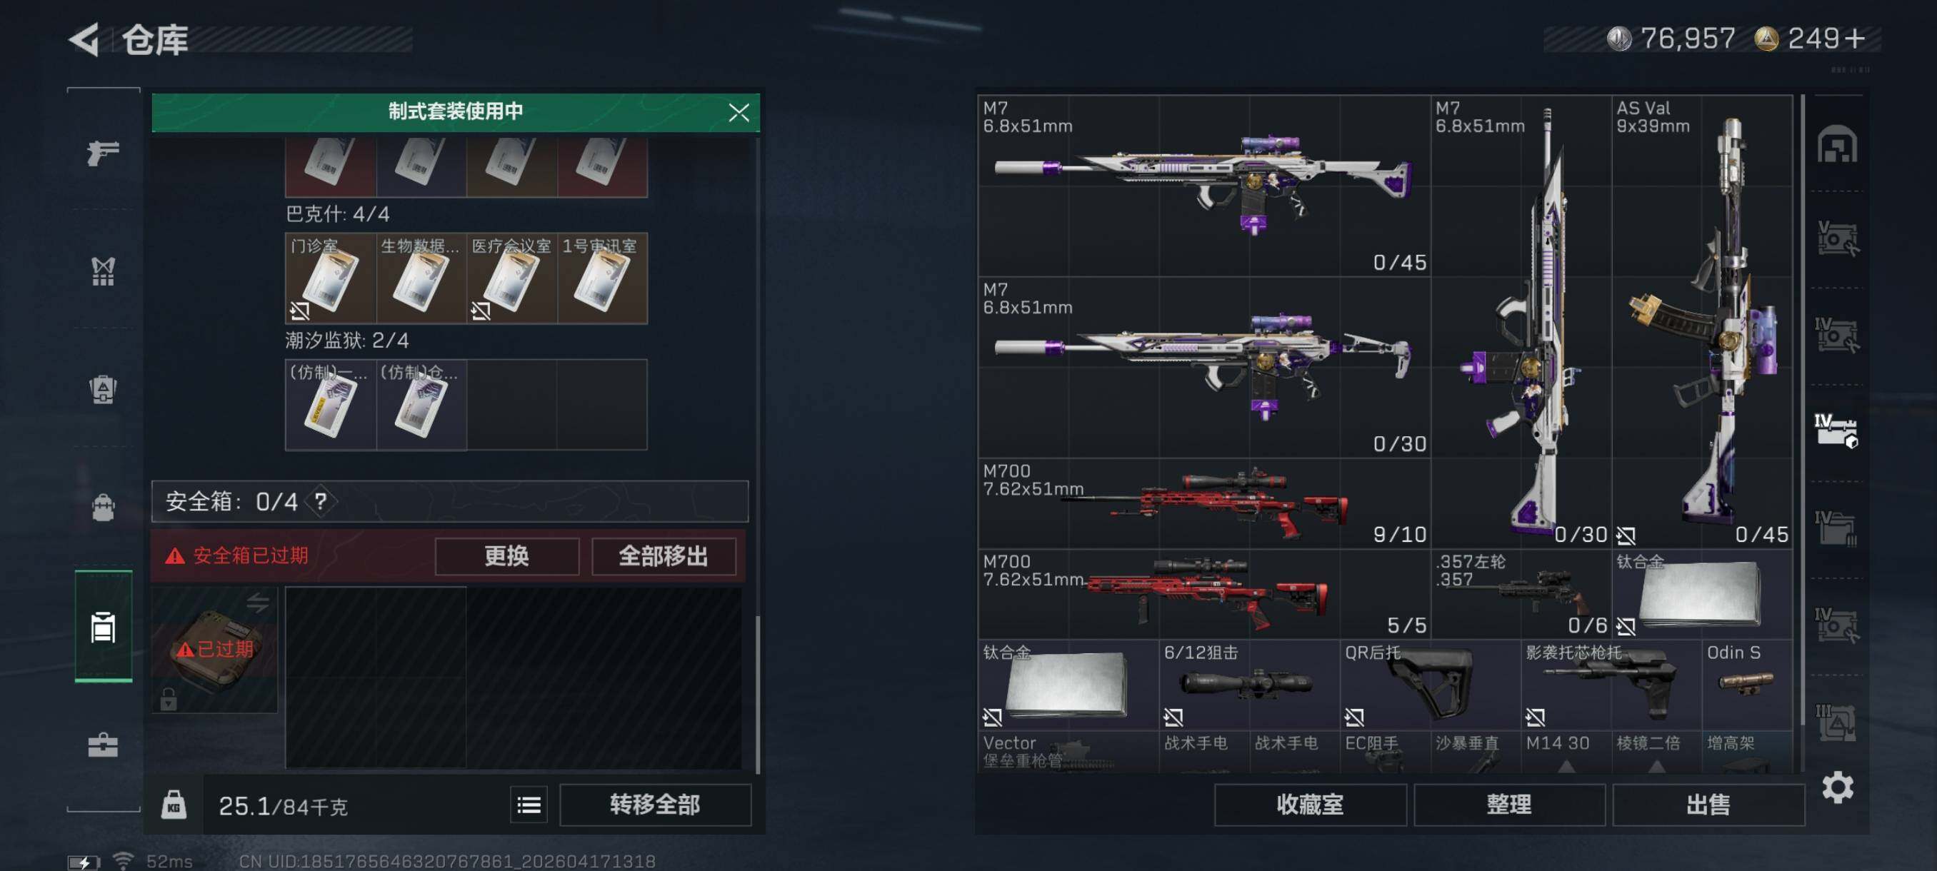Click the 更换 replace button

(x=507, y=556)
